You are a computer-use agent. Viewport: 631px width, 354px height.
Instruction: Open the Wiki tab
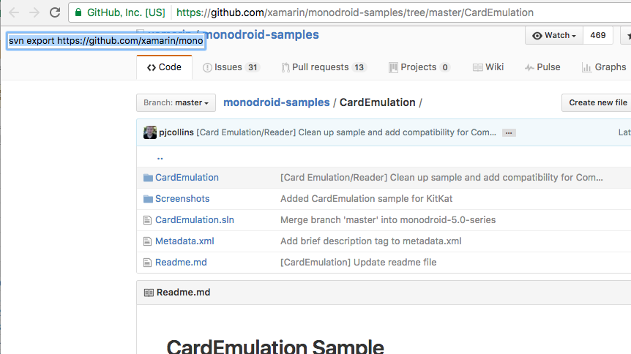(488, 67)
